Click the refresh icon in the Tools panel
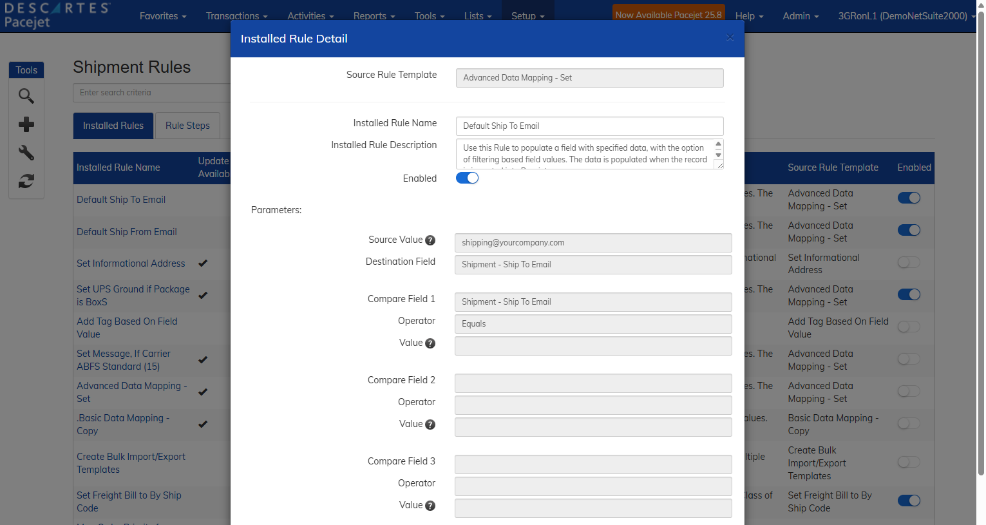This screenshot has width=986, height=525. (x=26, y=181)
